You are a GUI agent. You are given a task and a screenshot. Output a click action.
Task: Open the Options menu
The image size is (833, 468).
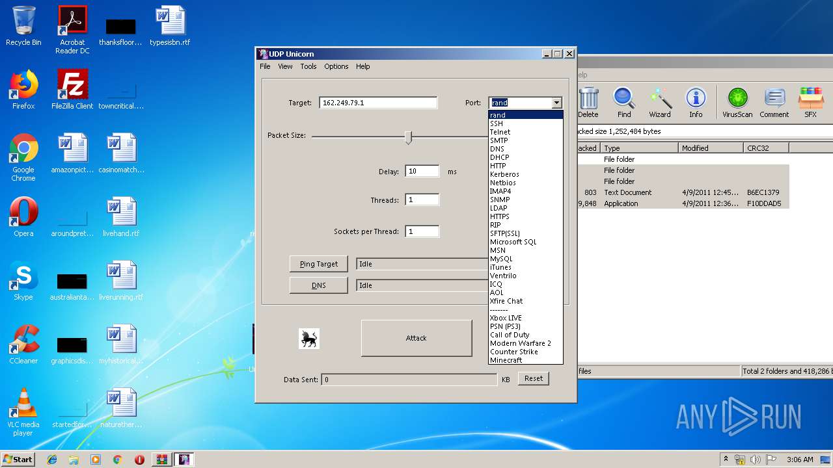[336, 66]
